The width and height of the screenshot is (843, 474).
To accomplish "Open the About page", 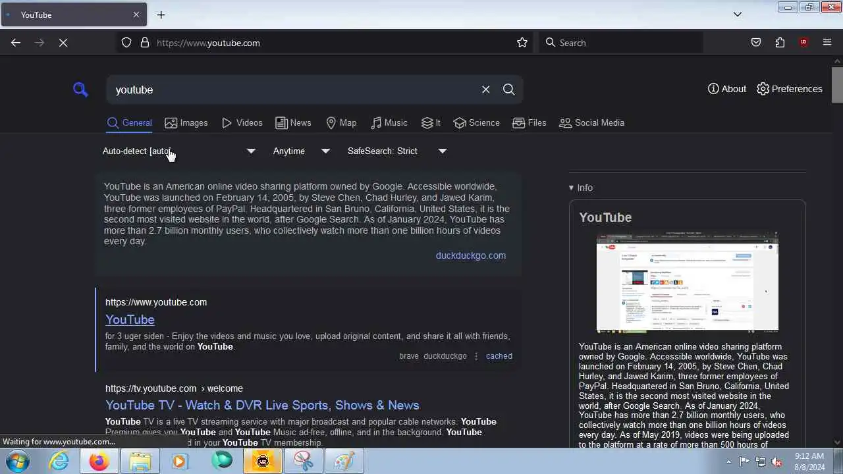I will tap(726, 89).
